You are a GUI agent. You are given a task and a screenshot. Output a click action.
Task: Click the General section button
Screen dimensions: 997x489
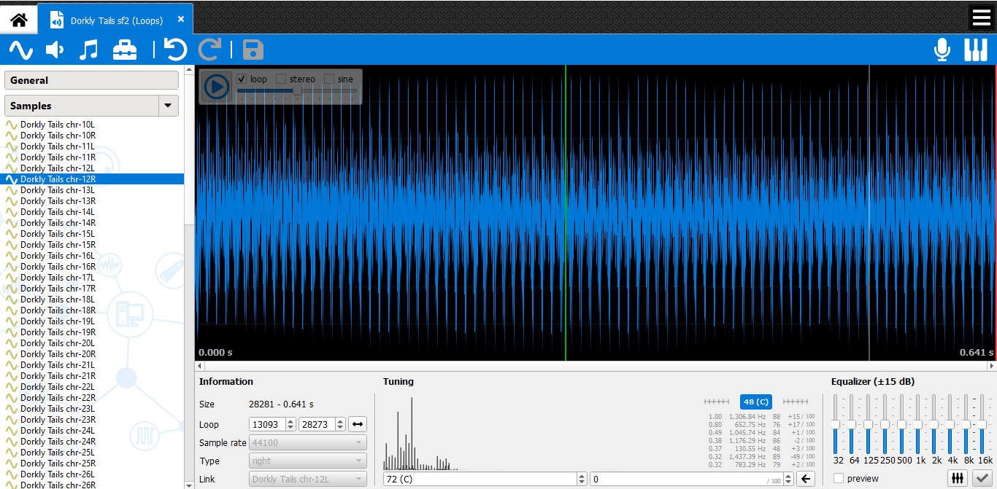(92, 80)
